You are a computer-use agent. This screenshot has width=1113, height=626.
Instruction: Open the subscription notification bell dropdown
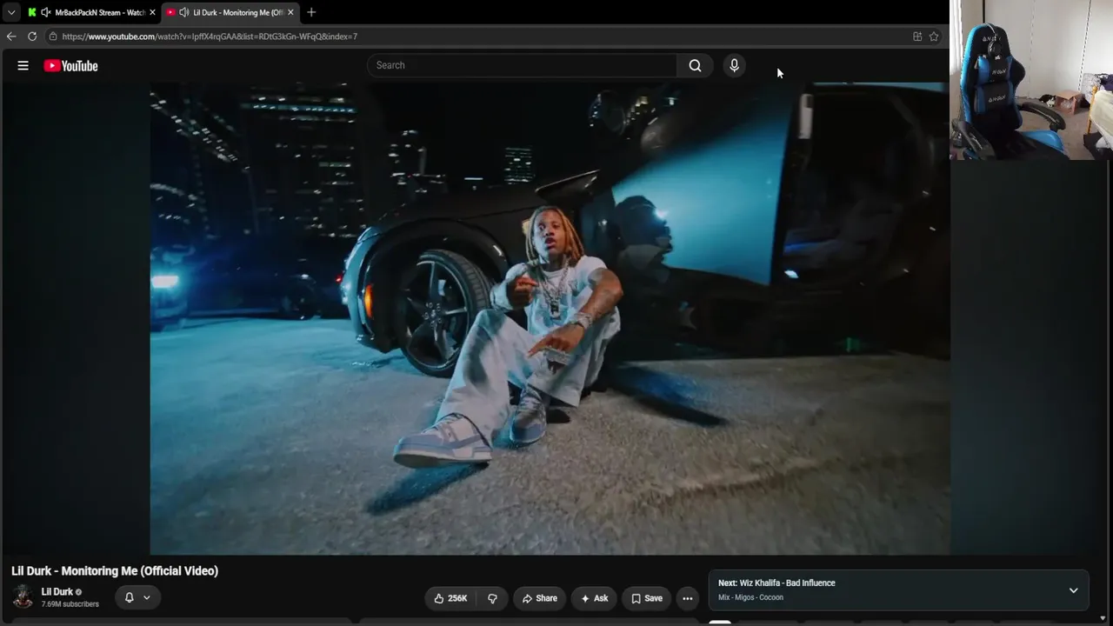(x=137, y=597)
